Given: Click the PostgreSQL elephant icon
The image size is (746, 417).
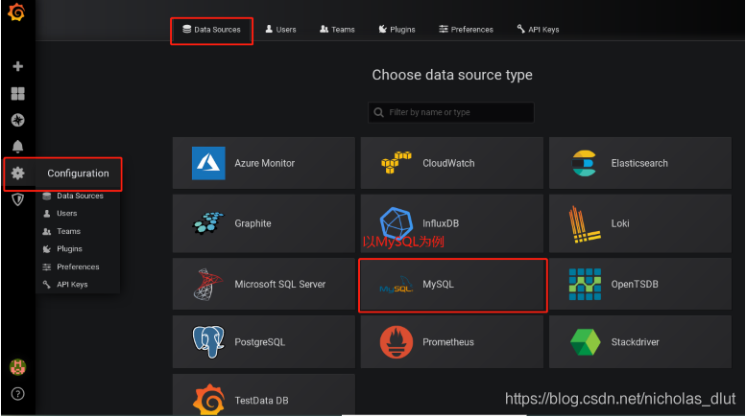Looking at the screenshot, I should [208, 342].
